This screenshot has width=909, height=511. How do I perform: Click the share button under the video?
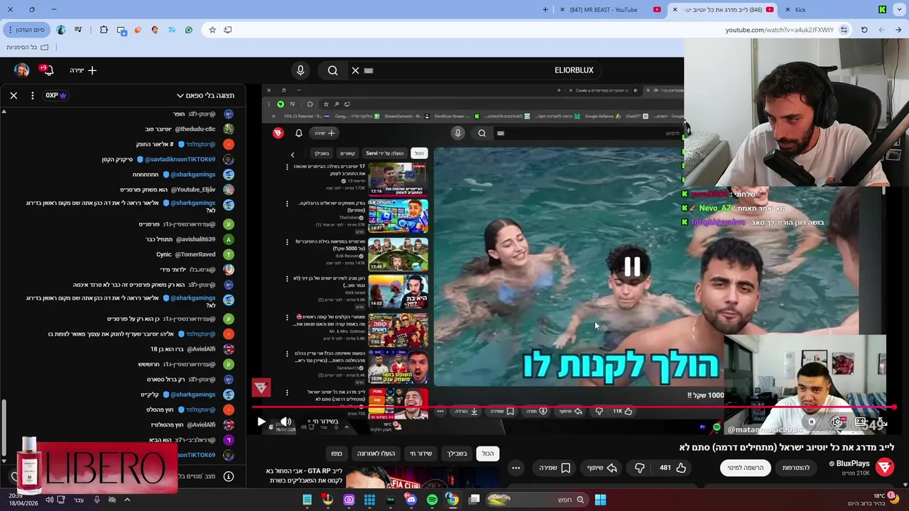(602, 468)
